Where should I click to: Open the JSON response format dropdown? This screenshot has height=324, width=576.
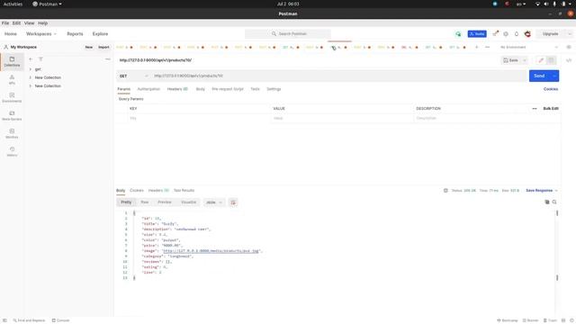pyautogui.click(x=214, y=202)
